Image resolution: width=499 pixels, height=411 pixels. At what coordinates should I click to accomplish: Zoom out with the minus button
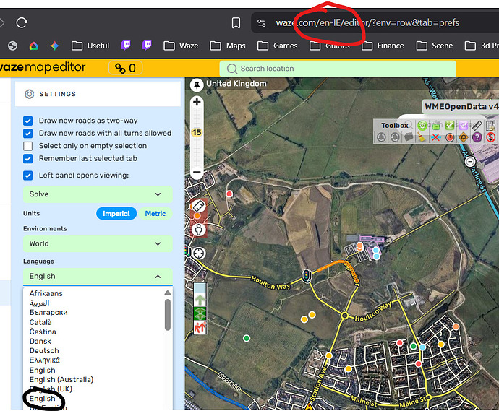click(x=197, y=173)
